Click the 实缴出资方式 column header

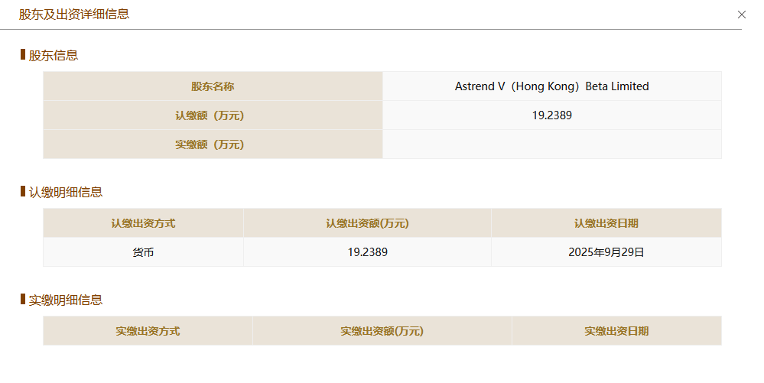click(148, 331)
